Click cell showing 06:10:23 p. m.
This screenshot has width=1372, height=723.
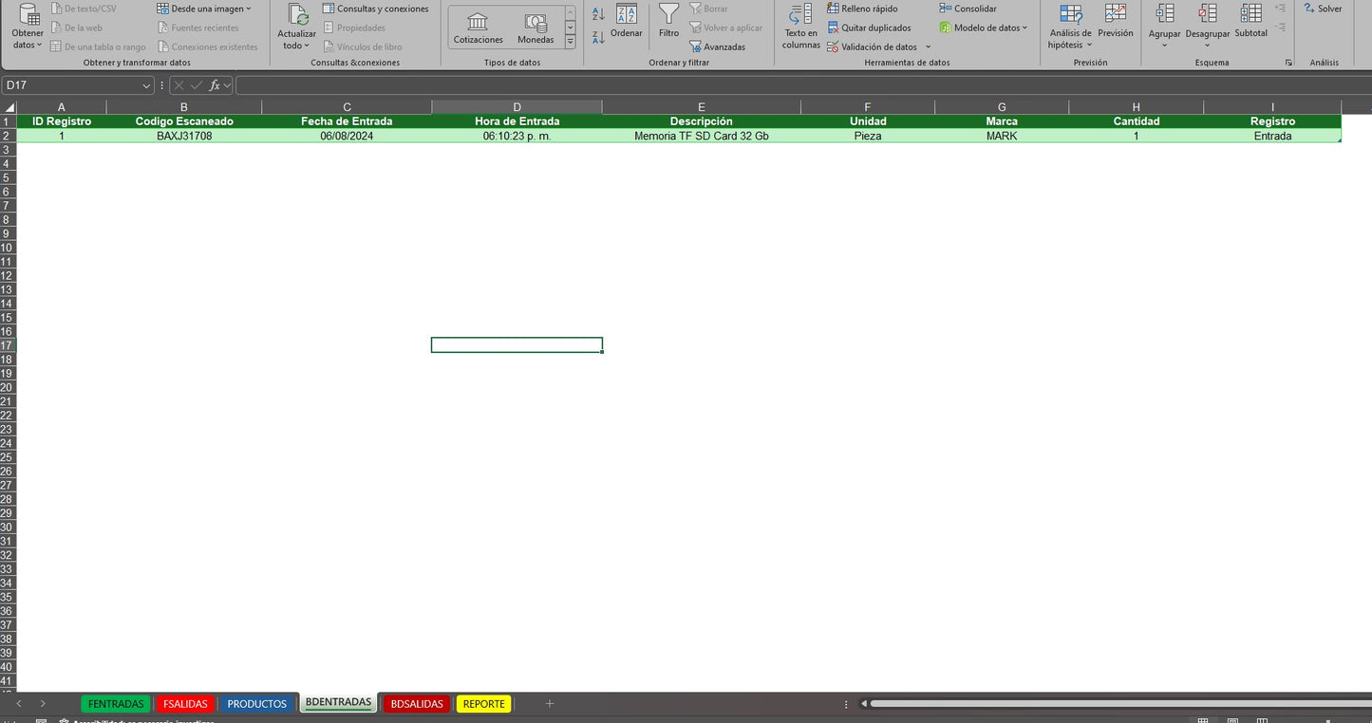tap(517, 136)
